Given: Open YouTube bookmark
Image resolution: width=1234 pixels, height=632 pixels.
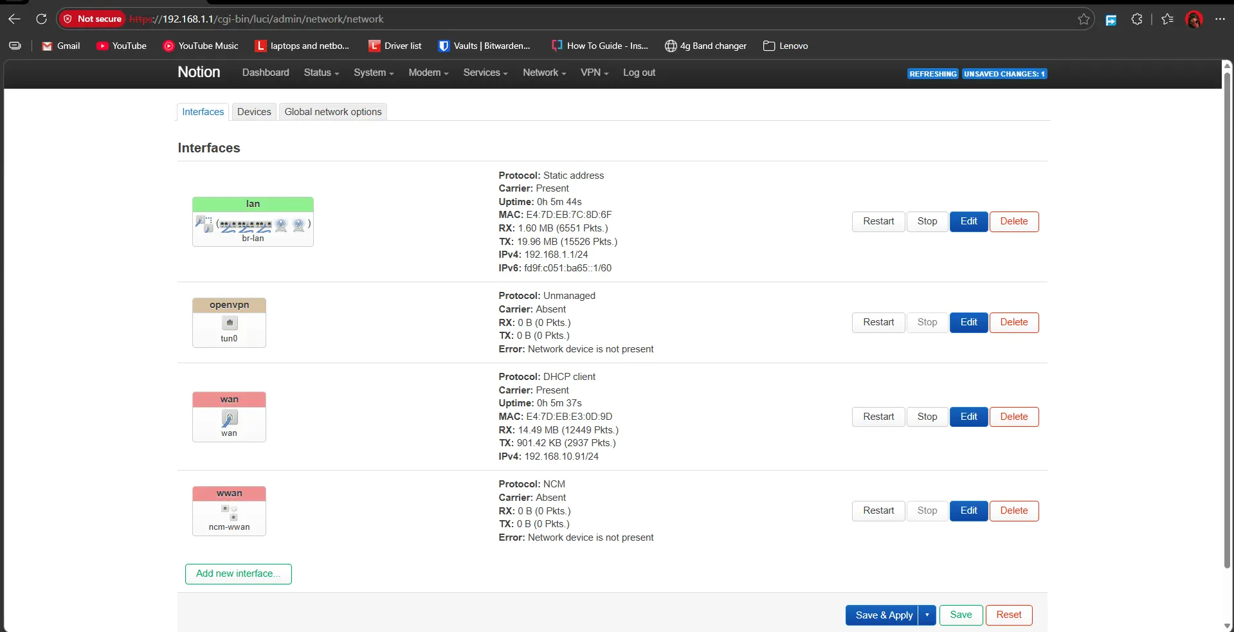Looking at the screenshot, I should click(122, 46).
